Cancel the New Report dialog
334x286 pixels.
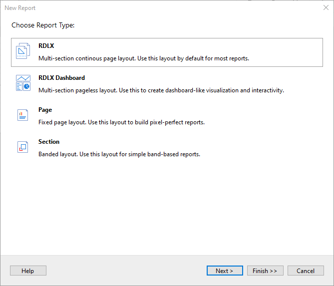[306, 271]
